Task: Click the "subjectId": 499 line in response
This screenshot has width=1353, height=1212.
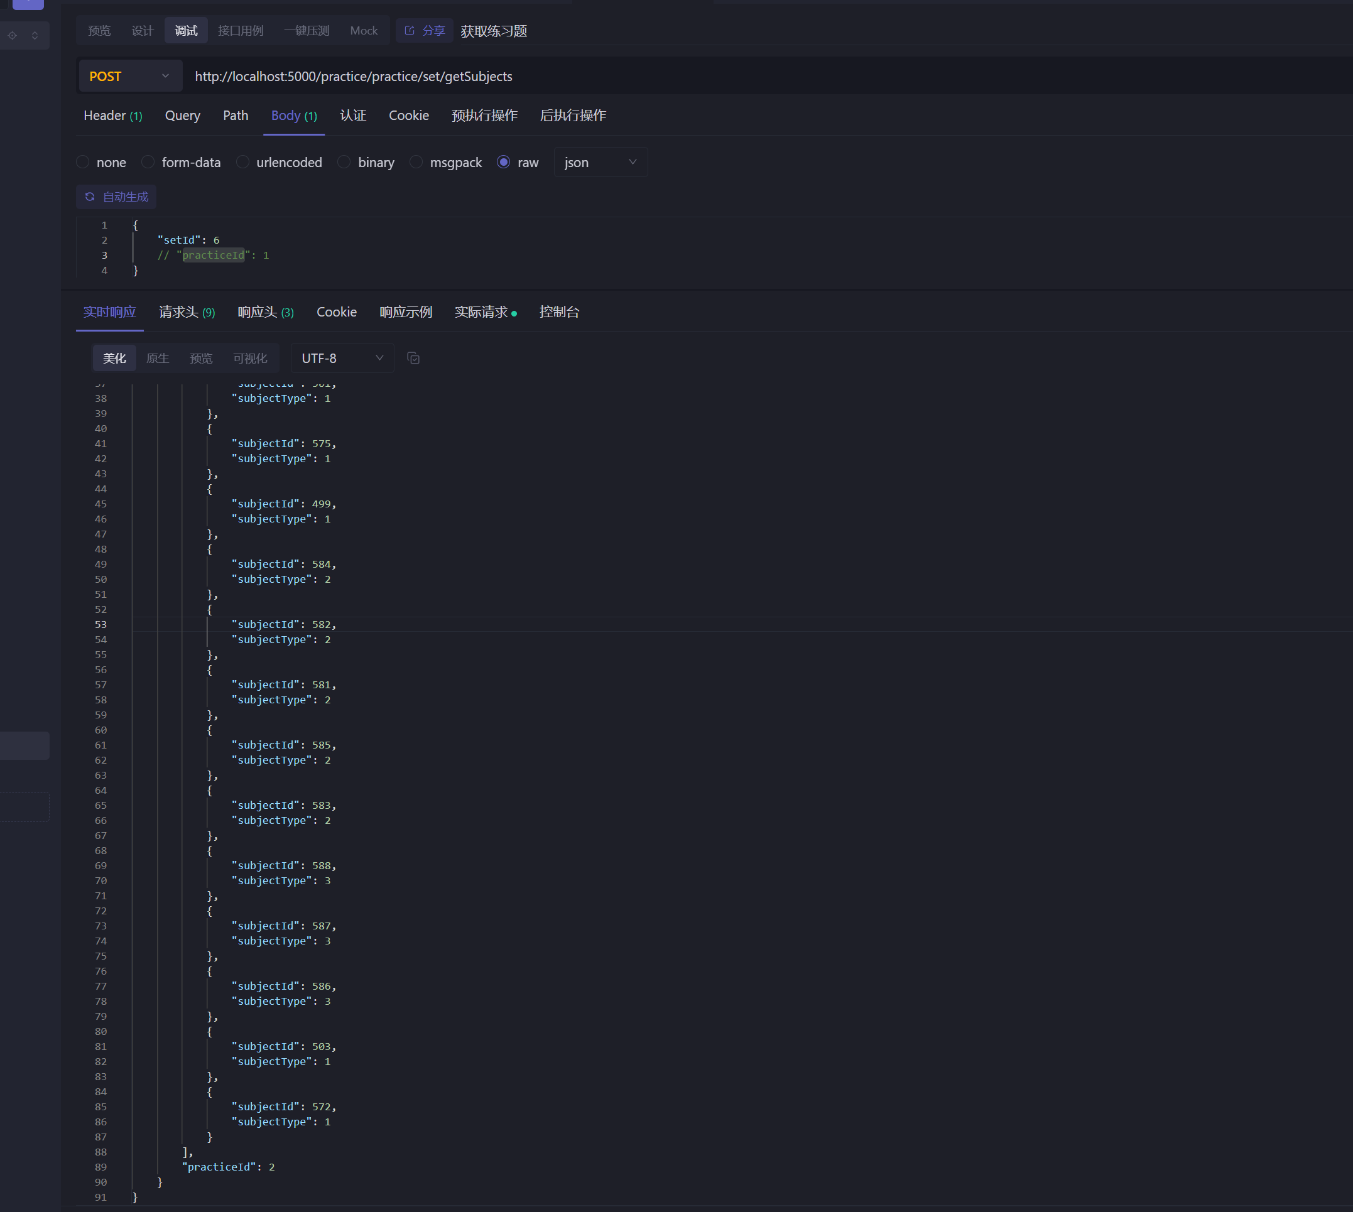Action: click(284, 504)
